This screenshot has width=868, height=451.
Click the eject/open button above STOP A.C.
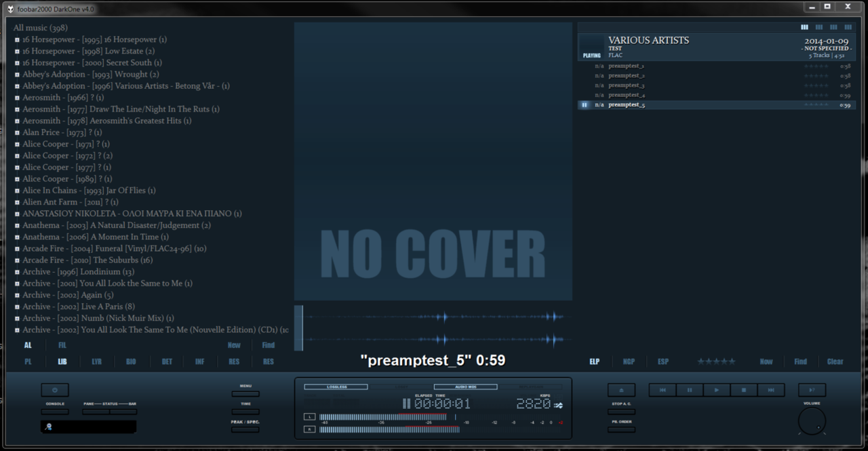pyautogui.click(x=621, y=390)
